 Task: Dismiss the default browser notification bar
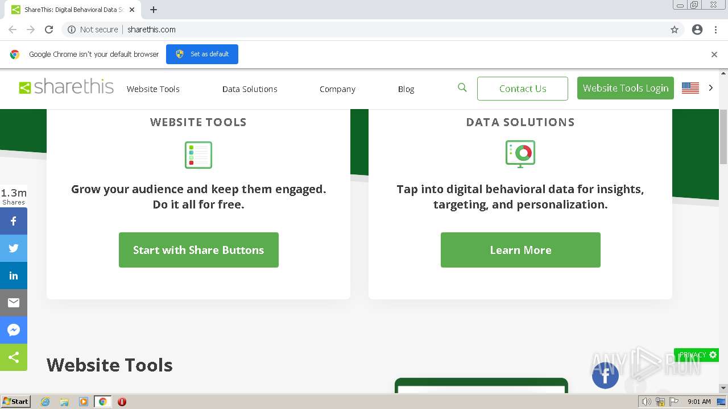[x=714, y=55]
